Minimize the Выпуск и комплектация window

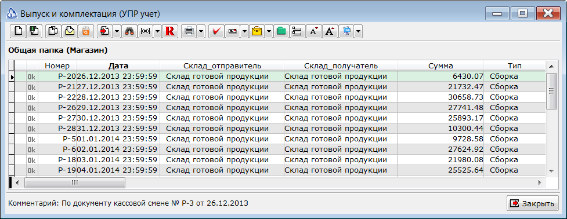[497, 14]
